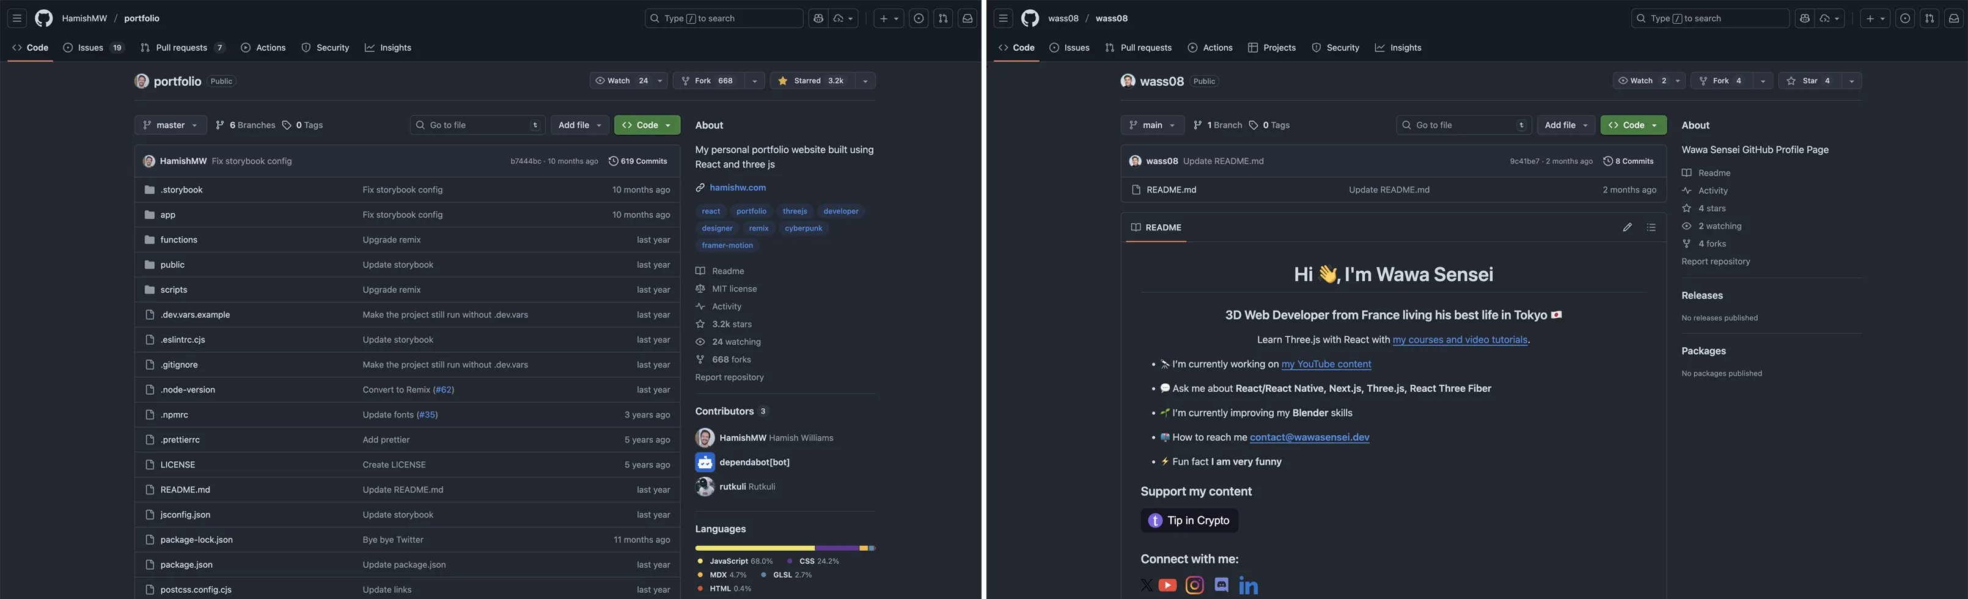Open YouTube social icon

[x=1167, y=586]
